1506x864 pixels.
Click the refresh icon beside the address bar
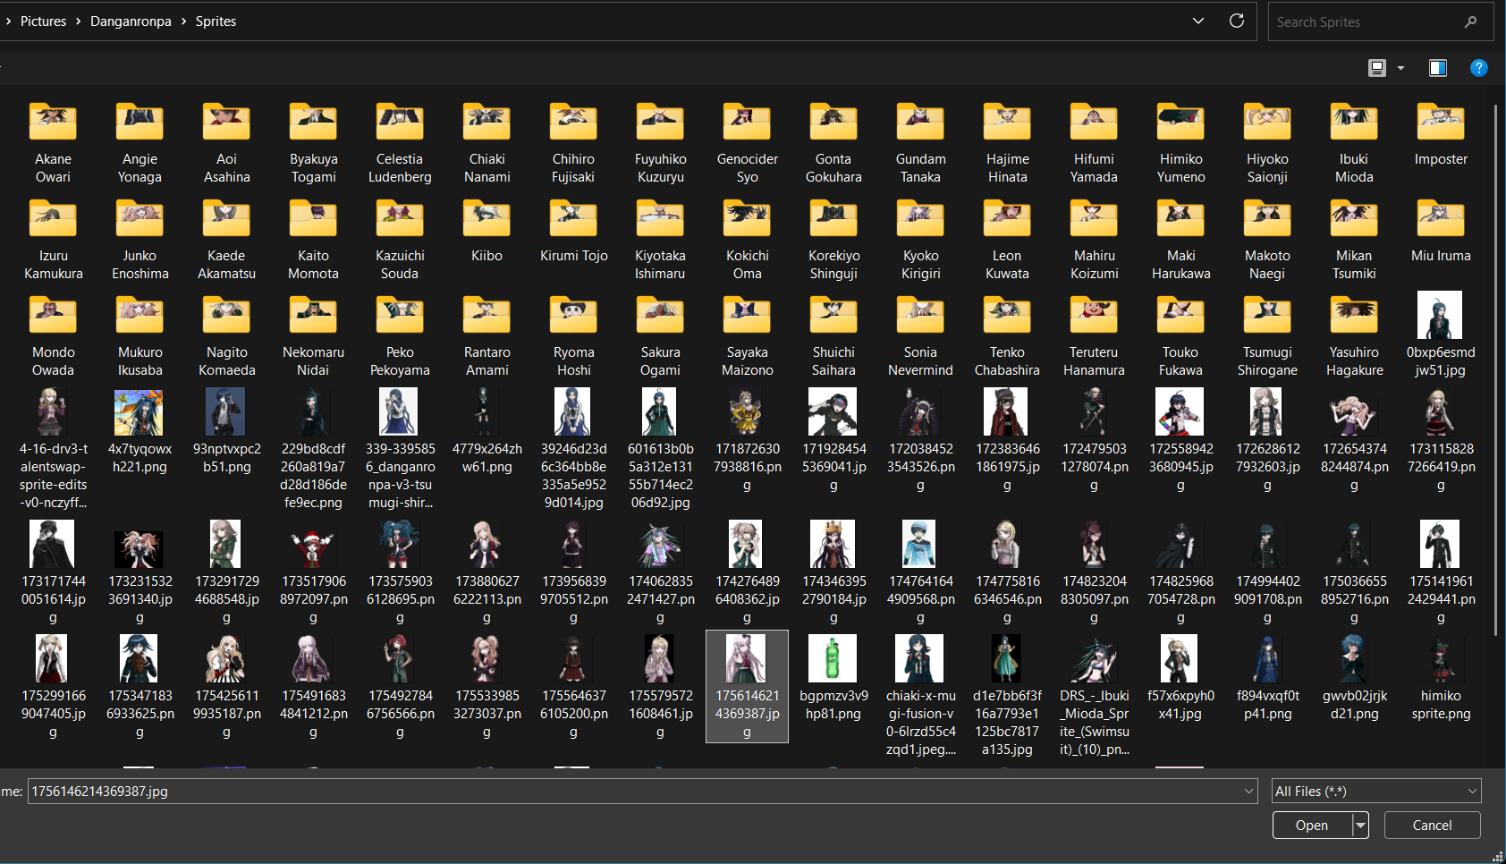point(1237,21)
